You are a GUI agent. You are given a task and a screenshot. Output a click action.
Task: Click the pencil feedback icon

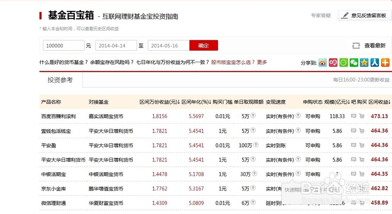click(x=345, y=16)
